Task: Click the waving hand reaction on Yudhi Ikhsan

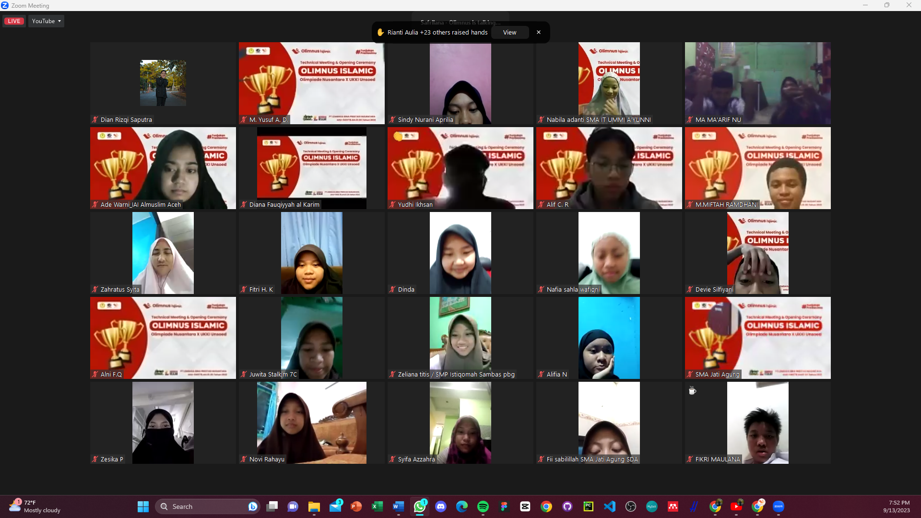Action: tap(398, 137)
